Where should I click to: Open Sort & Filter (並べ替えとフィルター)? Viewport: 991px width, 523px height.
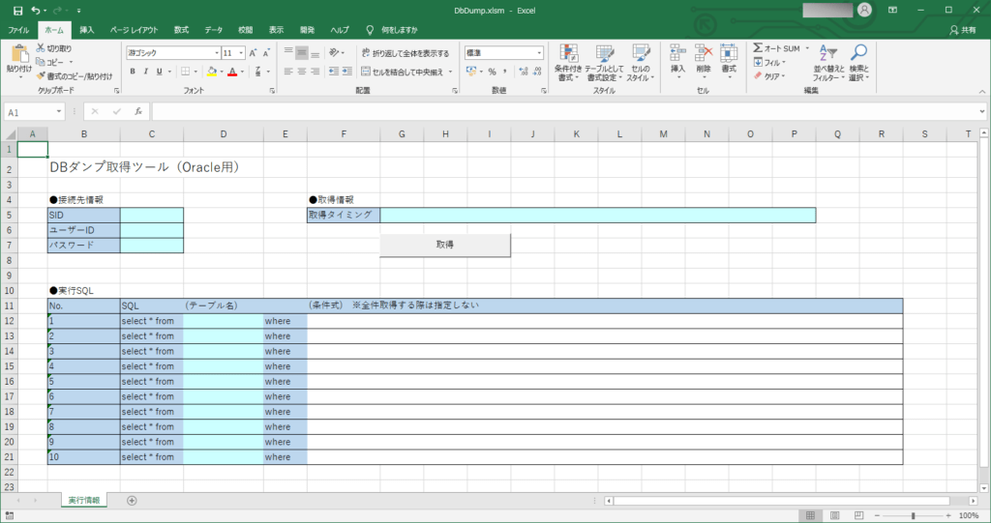pos(828,63)
